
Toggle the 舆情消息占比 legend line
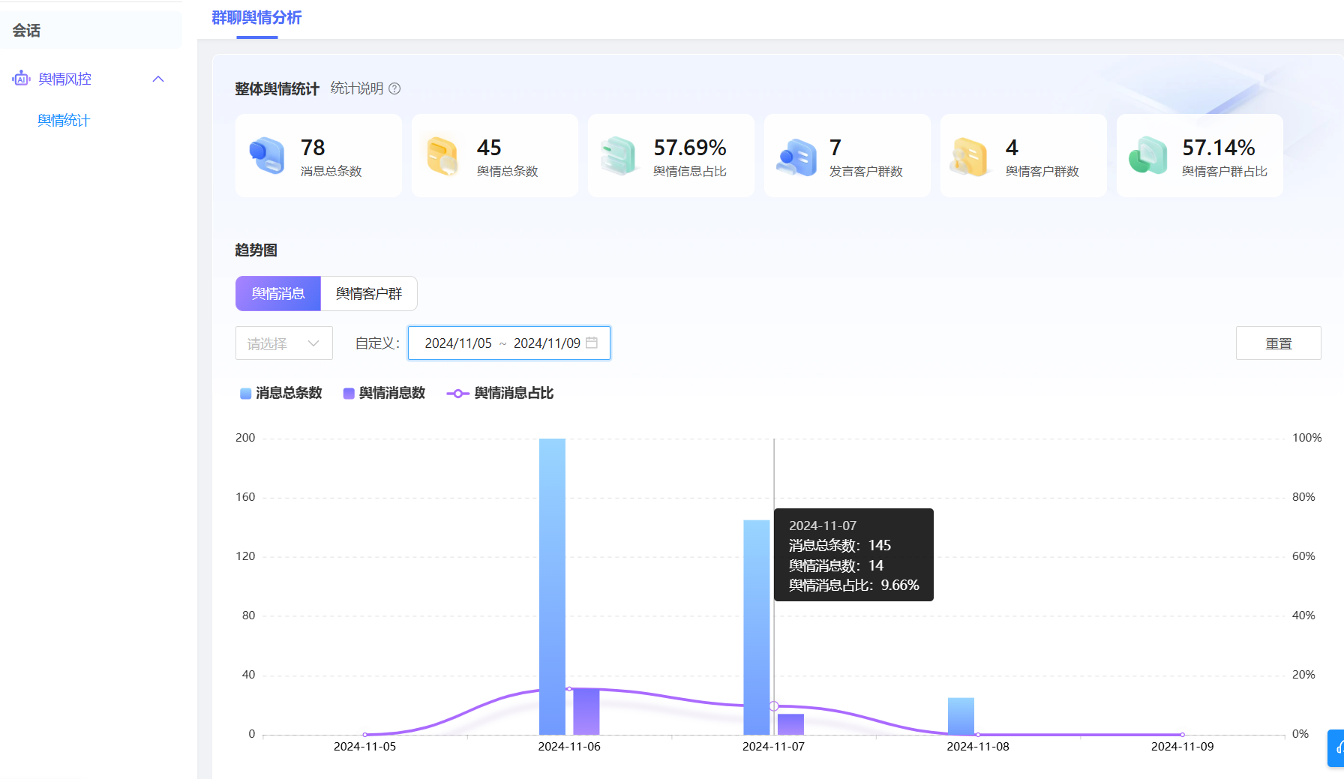pyautogui.click(x=499, y=393)
